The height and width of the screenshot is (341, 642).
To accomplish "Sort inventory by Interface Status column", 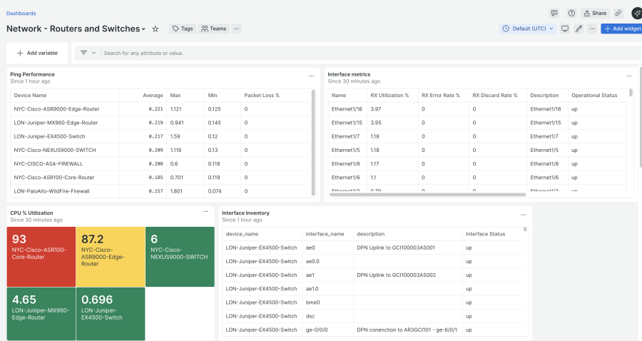I will click(485, 234).
